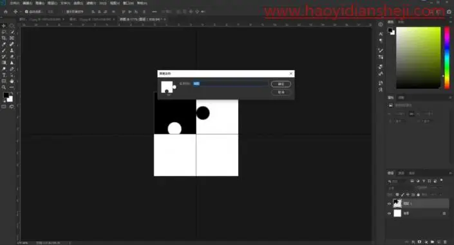Select the Healing Brush tool
The width and height of the screenshot is (454, 245).
[x=12, y=44]
